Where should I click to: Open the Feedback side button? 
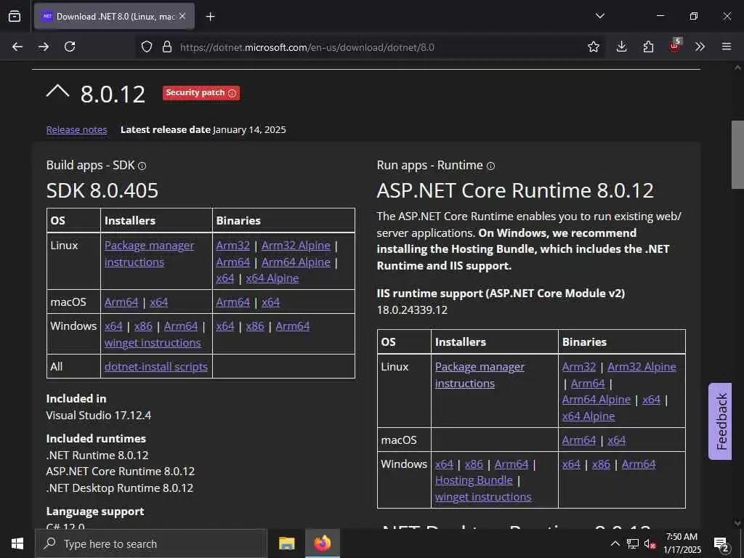[x=720, y=421]
